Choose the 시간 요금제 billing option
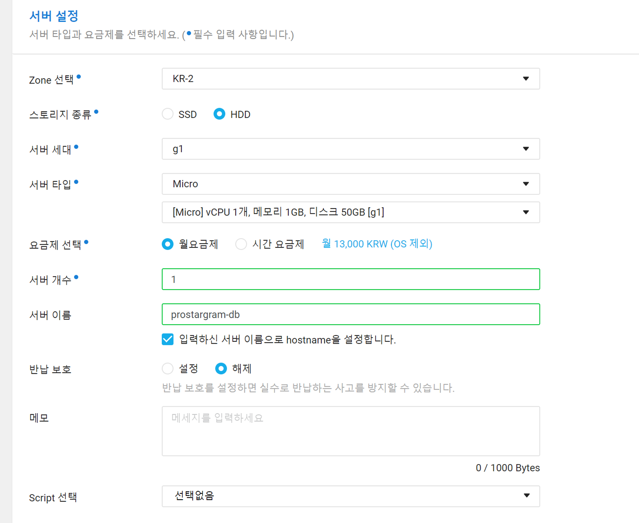Viewport: 639px width, 523px height. pos(241,244)
